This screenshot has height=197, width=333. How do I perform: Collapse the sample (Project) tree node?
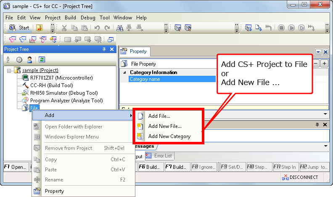tap(9, 70)
